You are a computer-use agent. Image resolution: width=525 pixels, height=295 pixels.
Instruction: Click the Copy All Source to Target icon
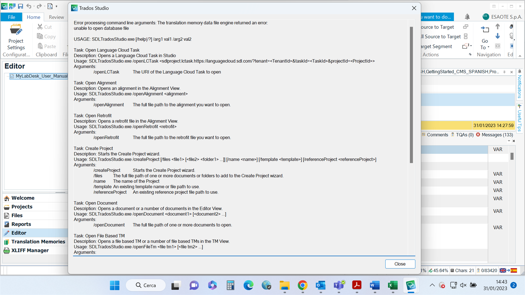[466, 36]
